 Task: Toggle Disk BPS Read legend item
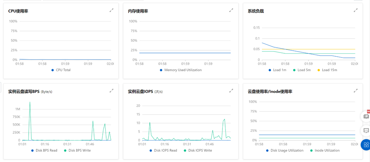pos(44,150)
